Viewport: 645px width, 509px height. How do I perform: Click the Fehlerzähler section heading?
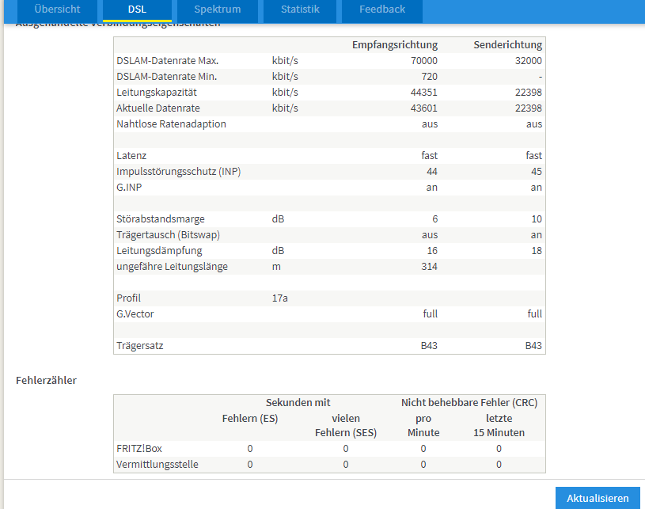(46, 380)
